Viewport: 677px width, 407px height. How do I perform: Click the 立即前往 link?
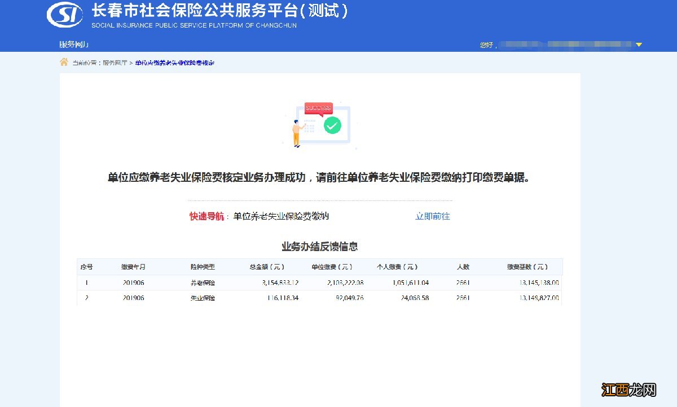(x=432, y=216)
